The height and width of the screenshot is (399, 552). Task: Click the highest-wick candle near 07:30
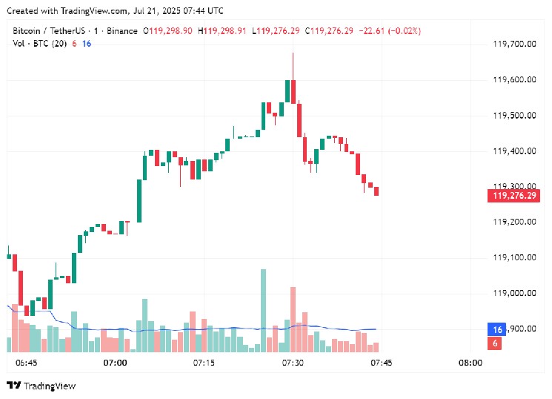click(293, 89)
